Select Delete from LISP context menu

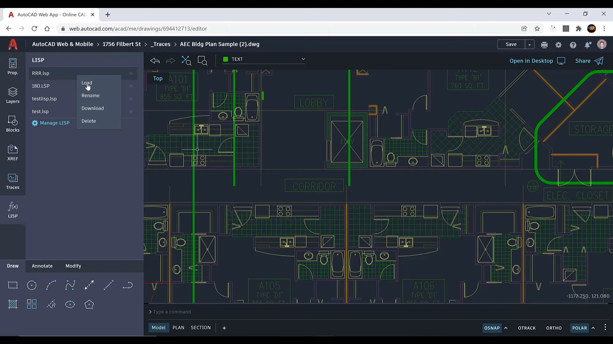[x=88, y=120]
